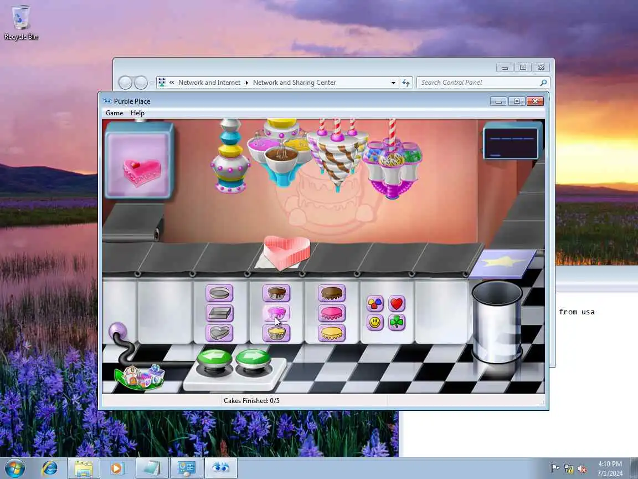Apply the chocolate icing button
The width and height of the screenshot is (638, 479).
pos(332,293)
